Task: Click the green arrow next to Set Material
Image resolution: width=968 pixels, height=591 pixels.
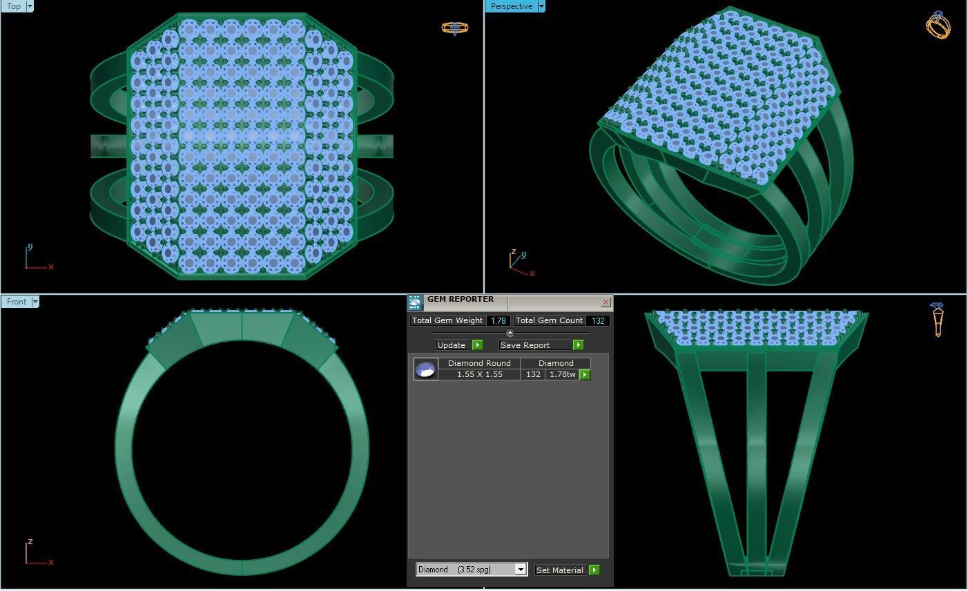Action: 594,570
